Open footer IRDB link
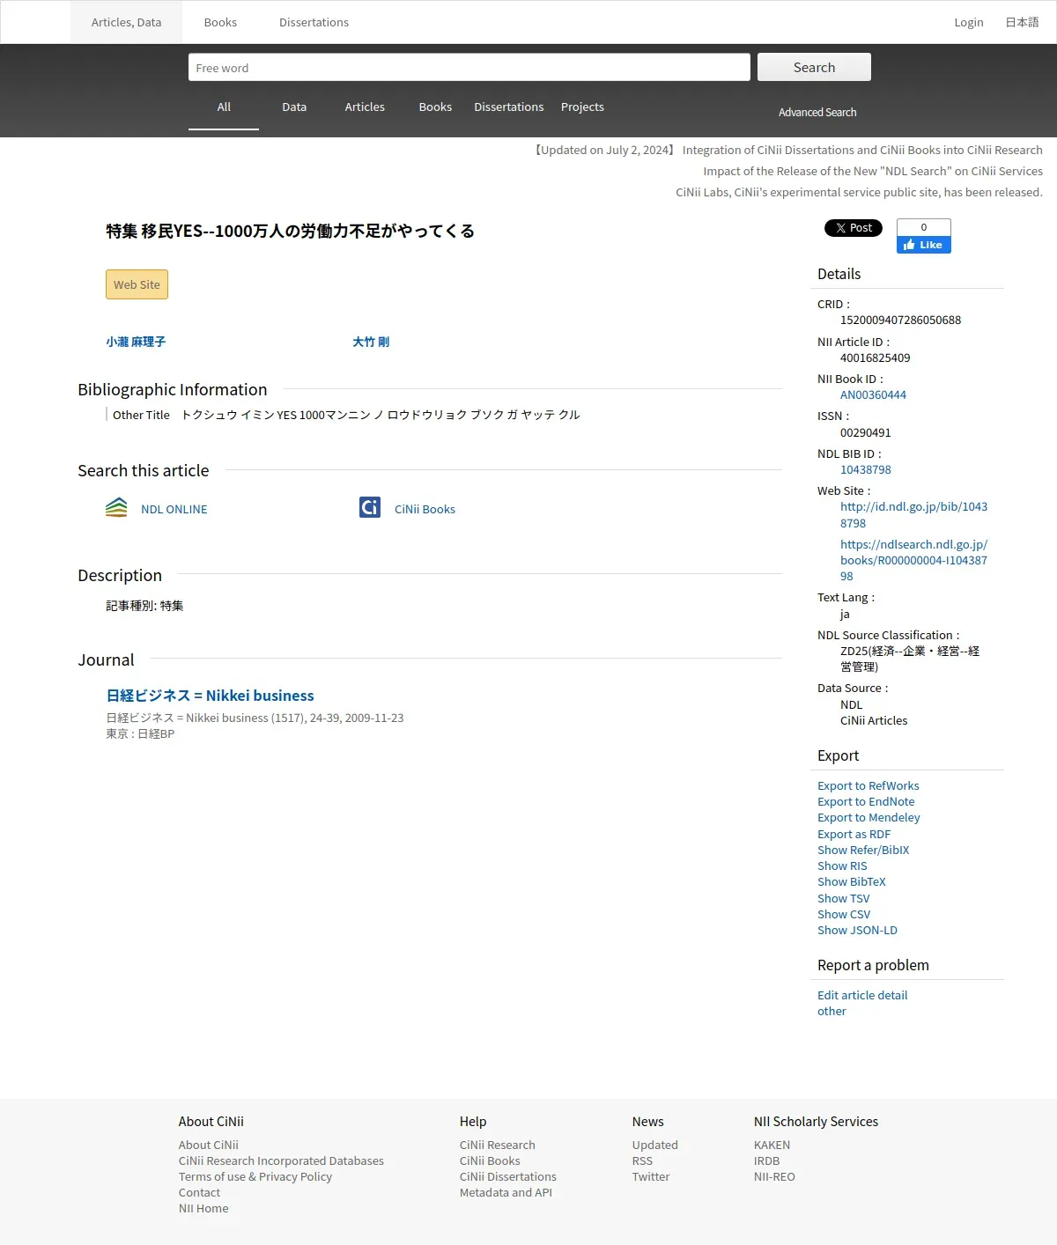The width and height of the screenshot is (1057, 1245). coord(766,1161)
